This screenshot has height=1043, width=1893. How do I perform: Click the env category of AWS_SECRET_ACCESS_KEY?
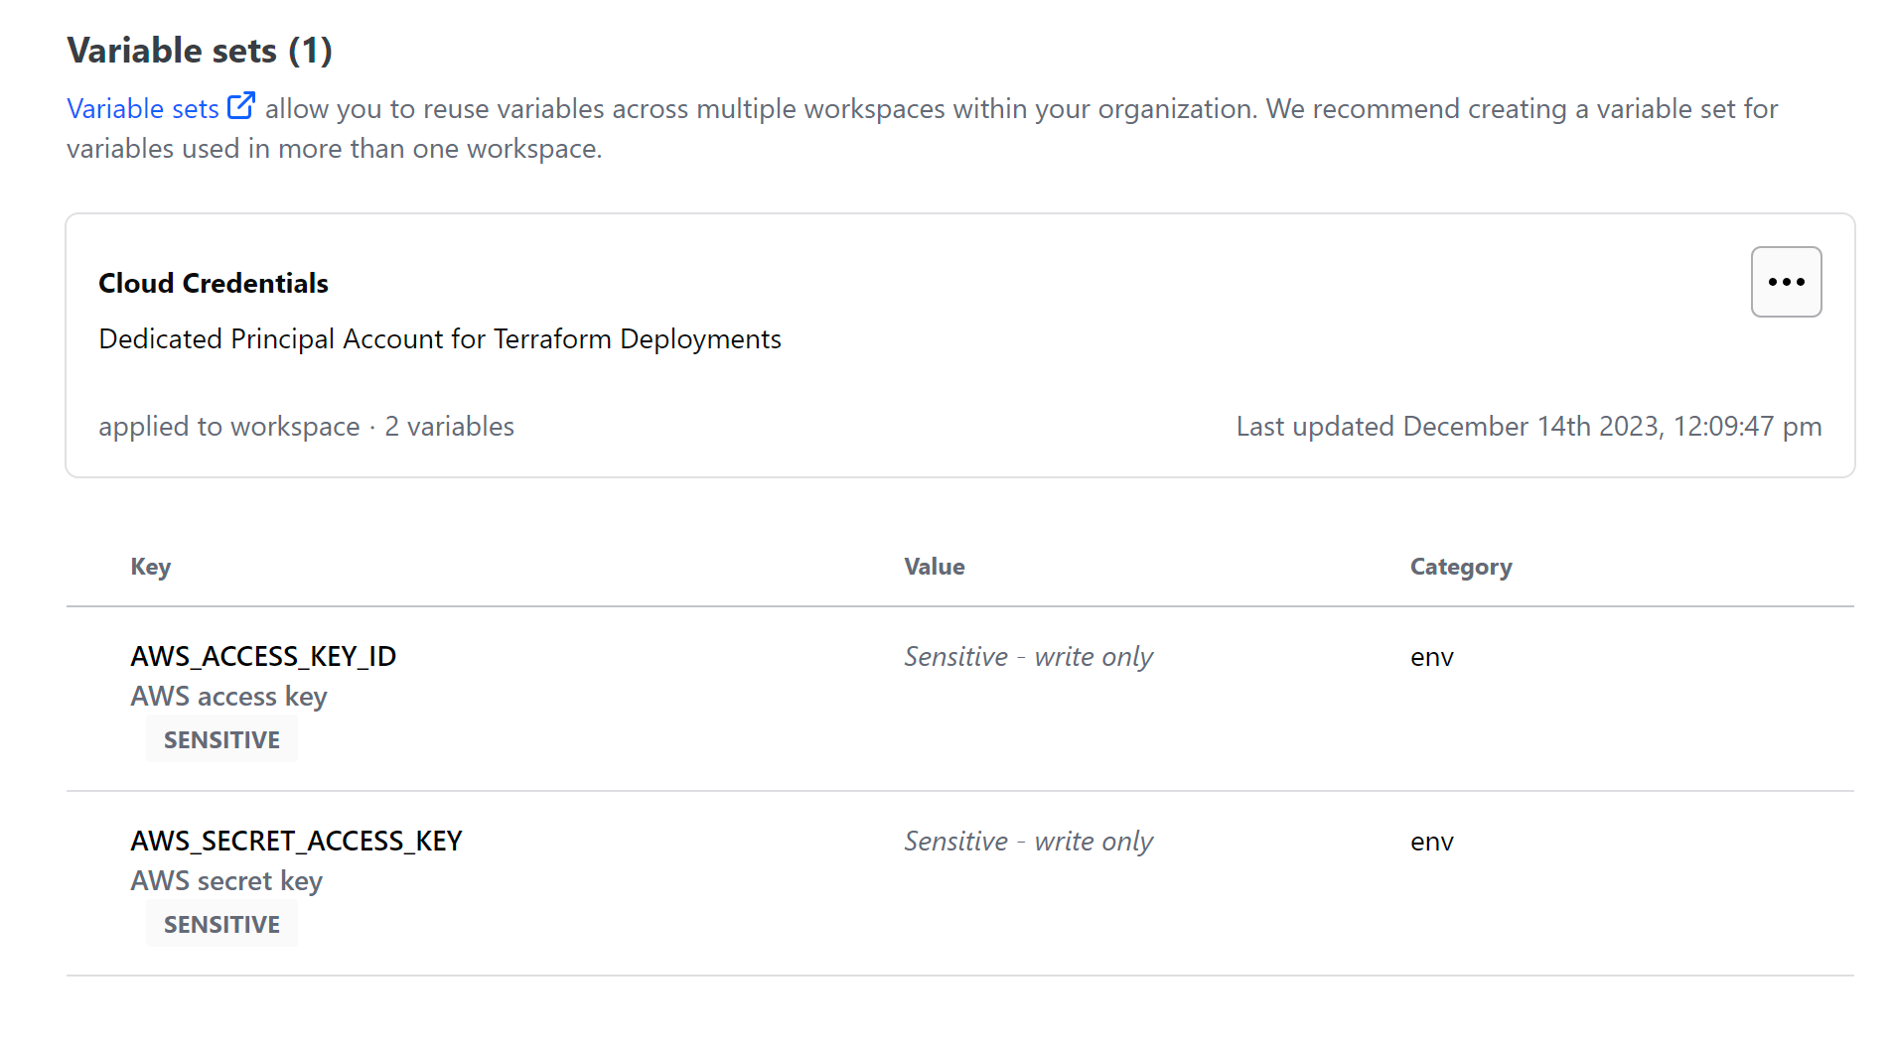(1431, 842)
